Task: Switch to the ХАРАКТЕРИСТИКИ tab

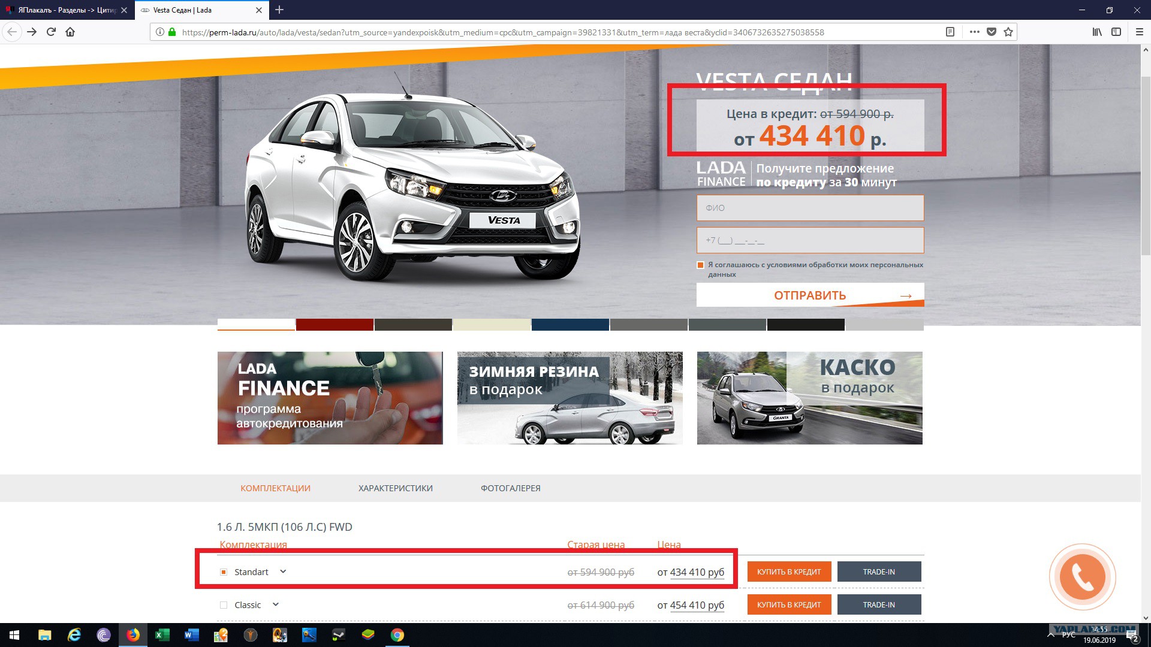Action: tap(396, 488)
